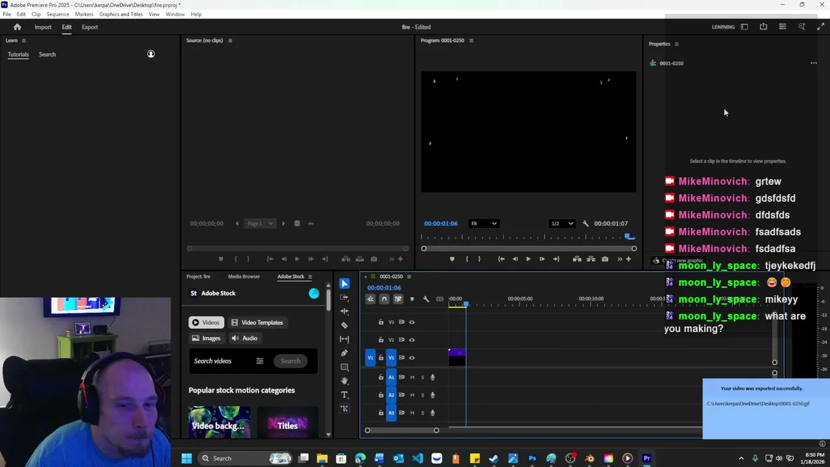Image resolution: width=830 pixels, height=467 pixels.
Task: Toggle V1 track visibility eye
Action: click(x=412, y=357)
